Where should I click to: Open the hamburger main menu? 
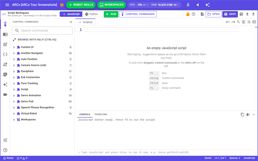tap(7, 5)
